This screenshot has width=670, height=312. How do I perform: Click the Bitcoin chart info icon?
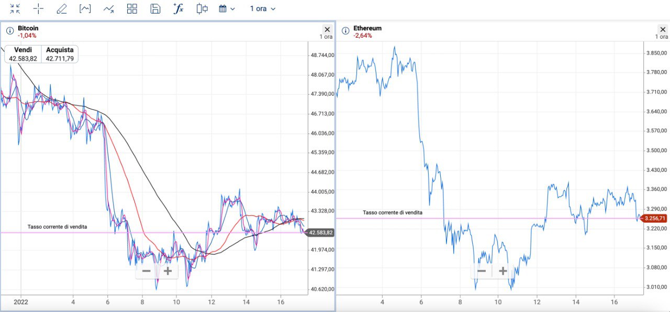pos(9,30)
